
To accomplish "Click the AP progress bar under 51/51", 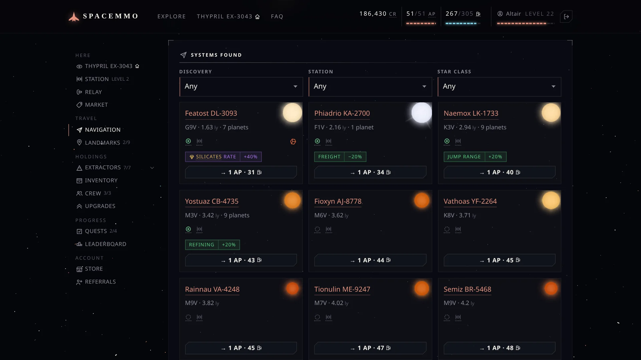I will (x=421, y=23).
